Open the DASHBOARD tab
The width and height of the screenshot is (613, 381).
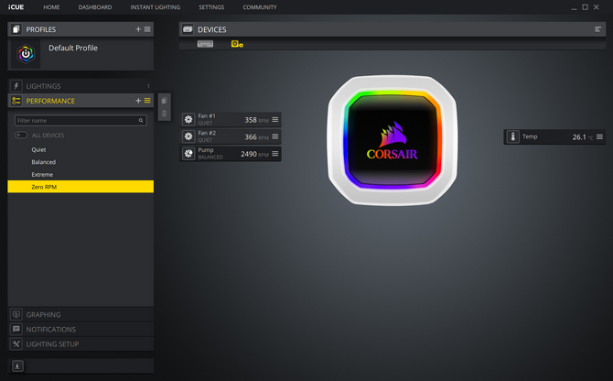tap(95, 7)
